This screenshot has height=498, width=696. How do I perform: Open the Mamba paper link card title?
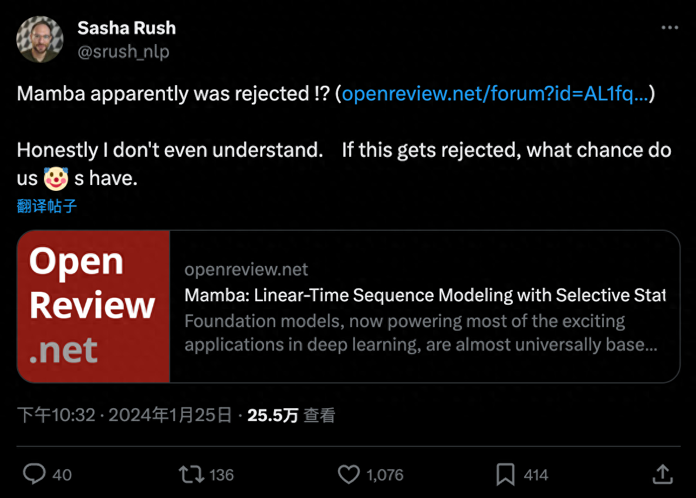[x=424, y=295]
